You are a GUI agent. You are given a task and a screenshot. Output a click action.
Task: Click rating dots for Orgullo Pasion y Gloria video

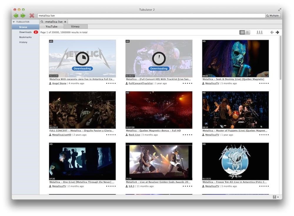click(x=111, y=135)
